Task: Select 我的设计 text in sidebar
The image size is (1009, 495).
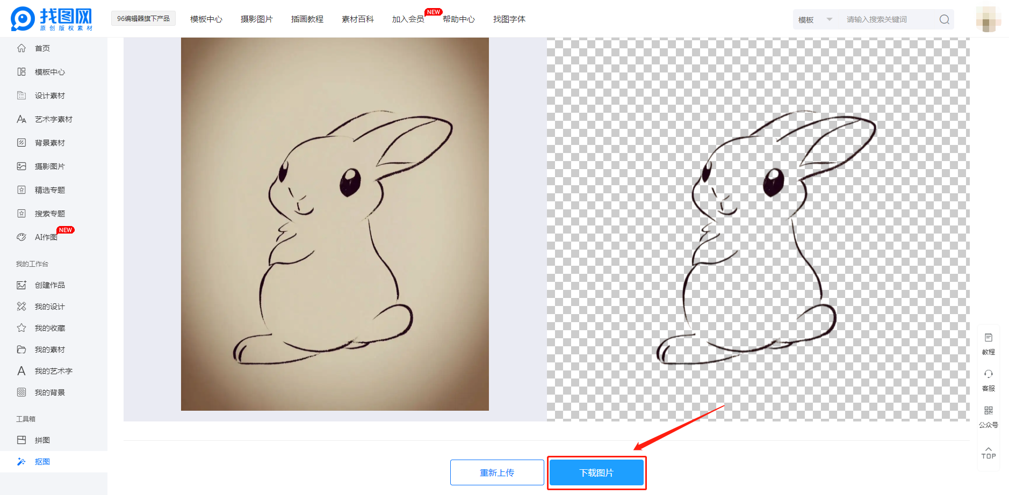Action: pyautogui.click(x=50, y=307)
